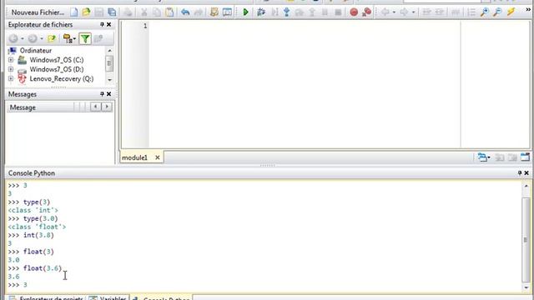Go to previous message arrow

[x=95, y=107]
